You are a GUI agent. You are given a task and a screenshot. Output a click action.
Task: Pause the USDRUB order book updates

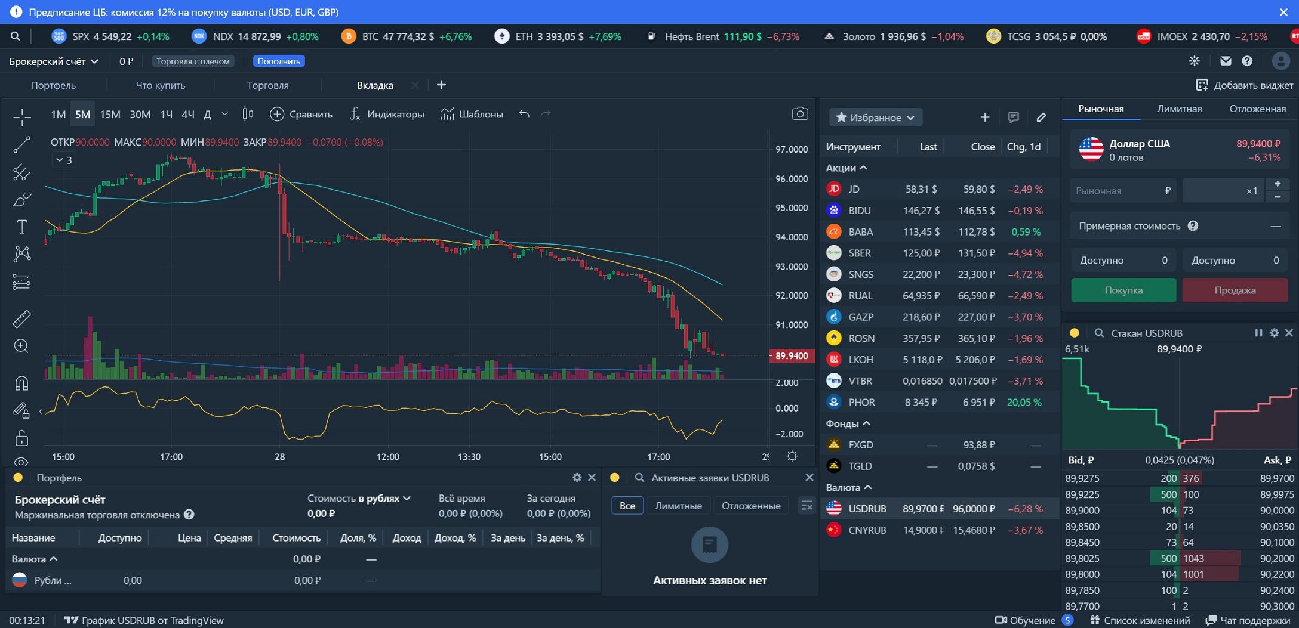pos(1258,333)
